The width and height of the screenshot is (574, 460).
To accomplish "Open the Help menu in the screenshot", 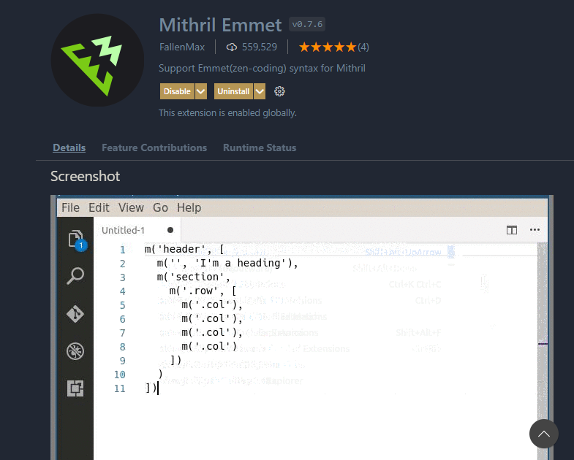I will [x=189, y=207].
